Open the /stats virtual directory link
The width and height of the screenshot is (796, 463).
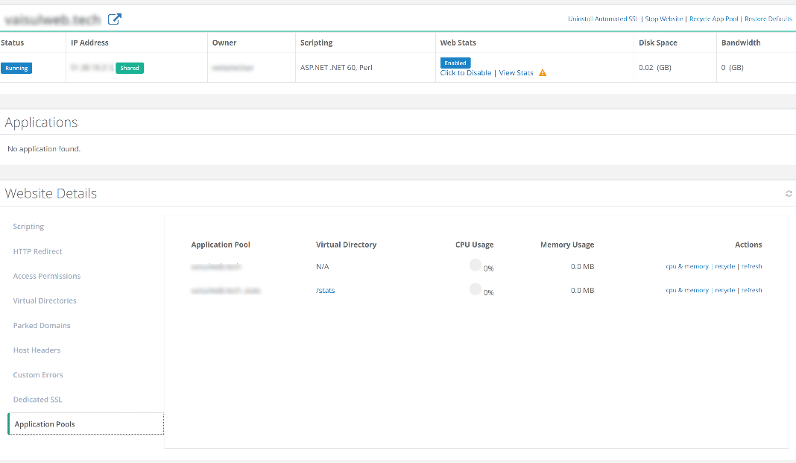[326, 290]
